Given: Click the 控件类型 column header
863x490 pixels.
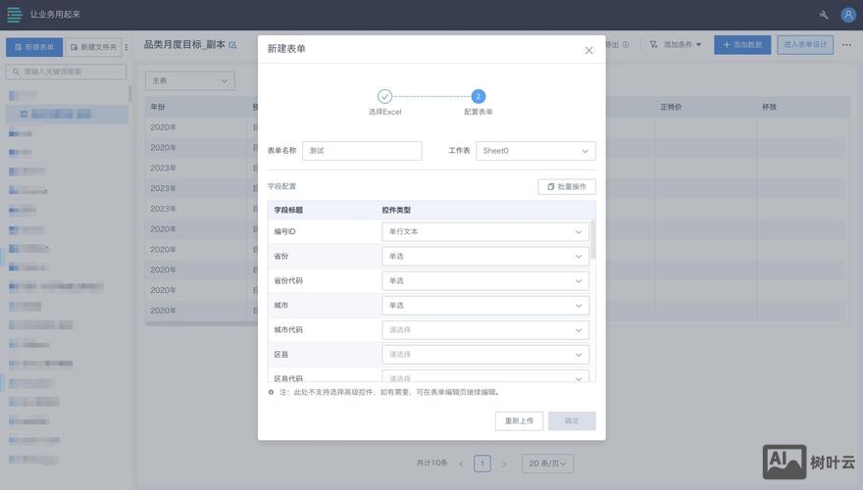Looking at the screenshot, I should point(396,210).
